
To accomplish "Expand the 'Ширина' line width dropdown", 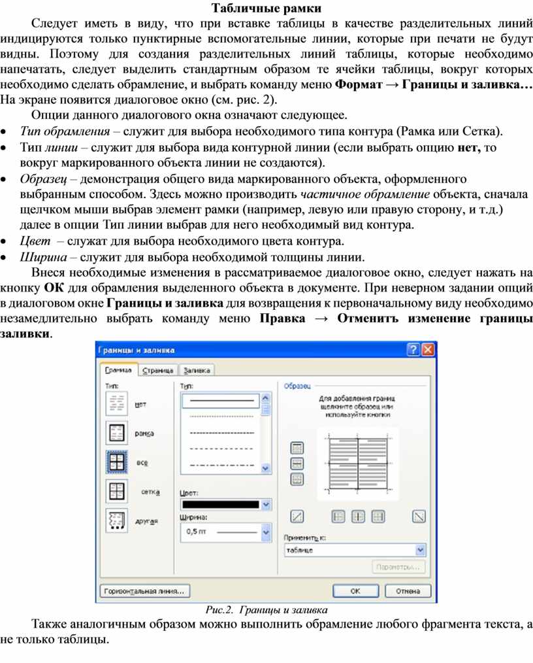I will (265, 532).
